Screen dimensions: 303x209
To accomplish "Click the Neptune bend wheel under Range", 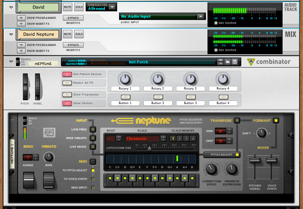I will point(29,180).
